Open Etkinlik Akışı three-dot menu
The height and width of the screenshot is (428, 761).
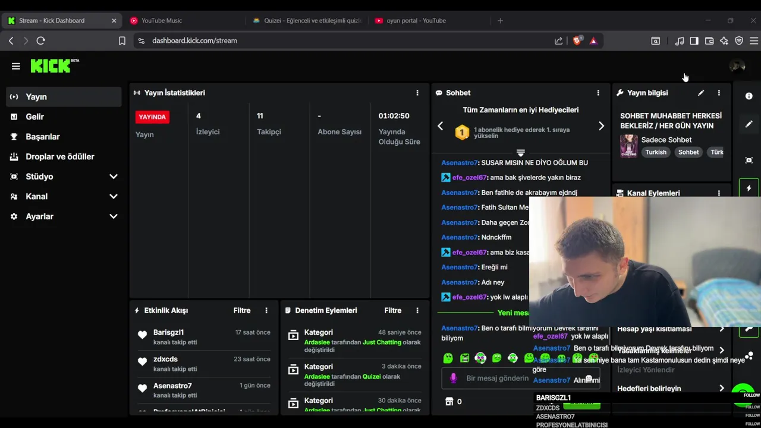[x=266, y=310]
